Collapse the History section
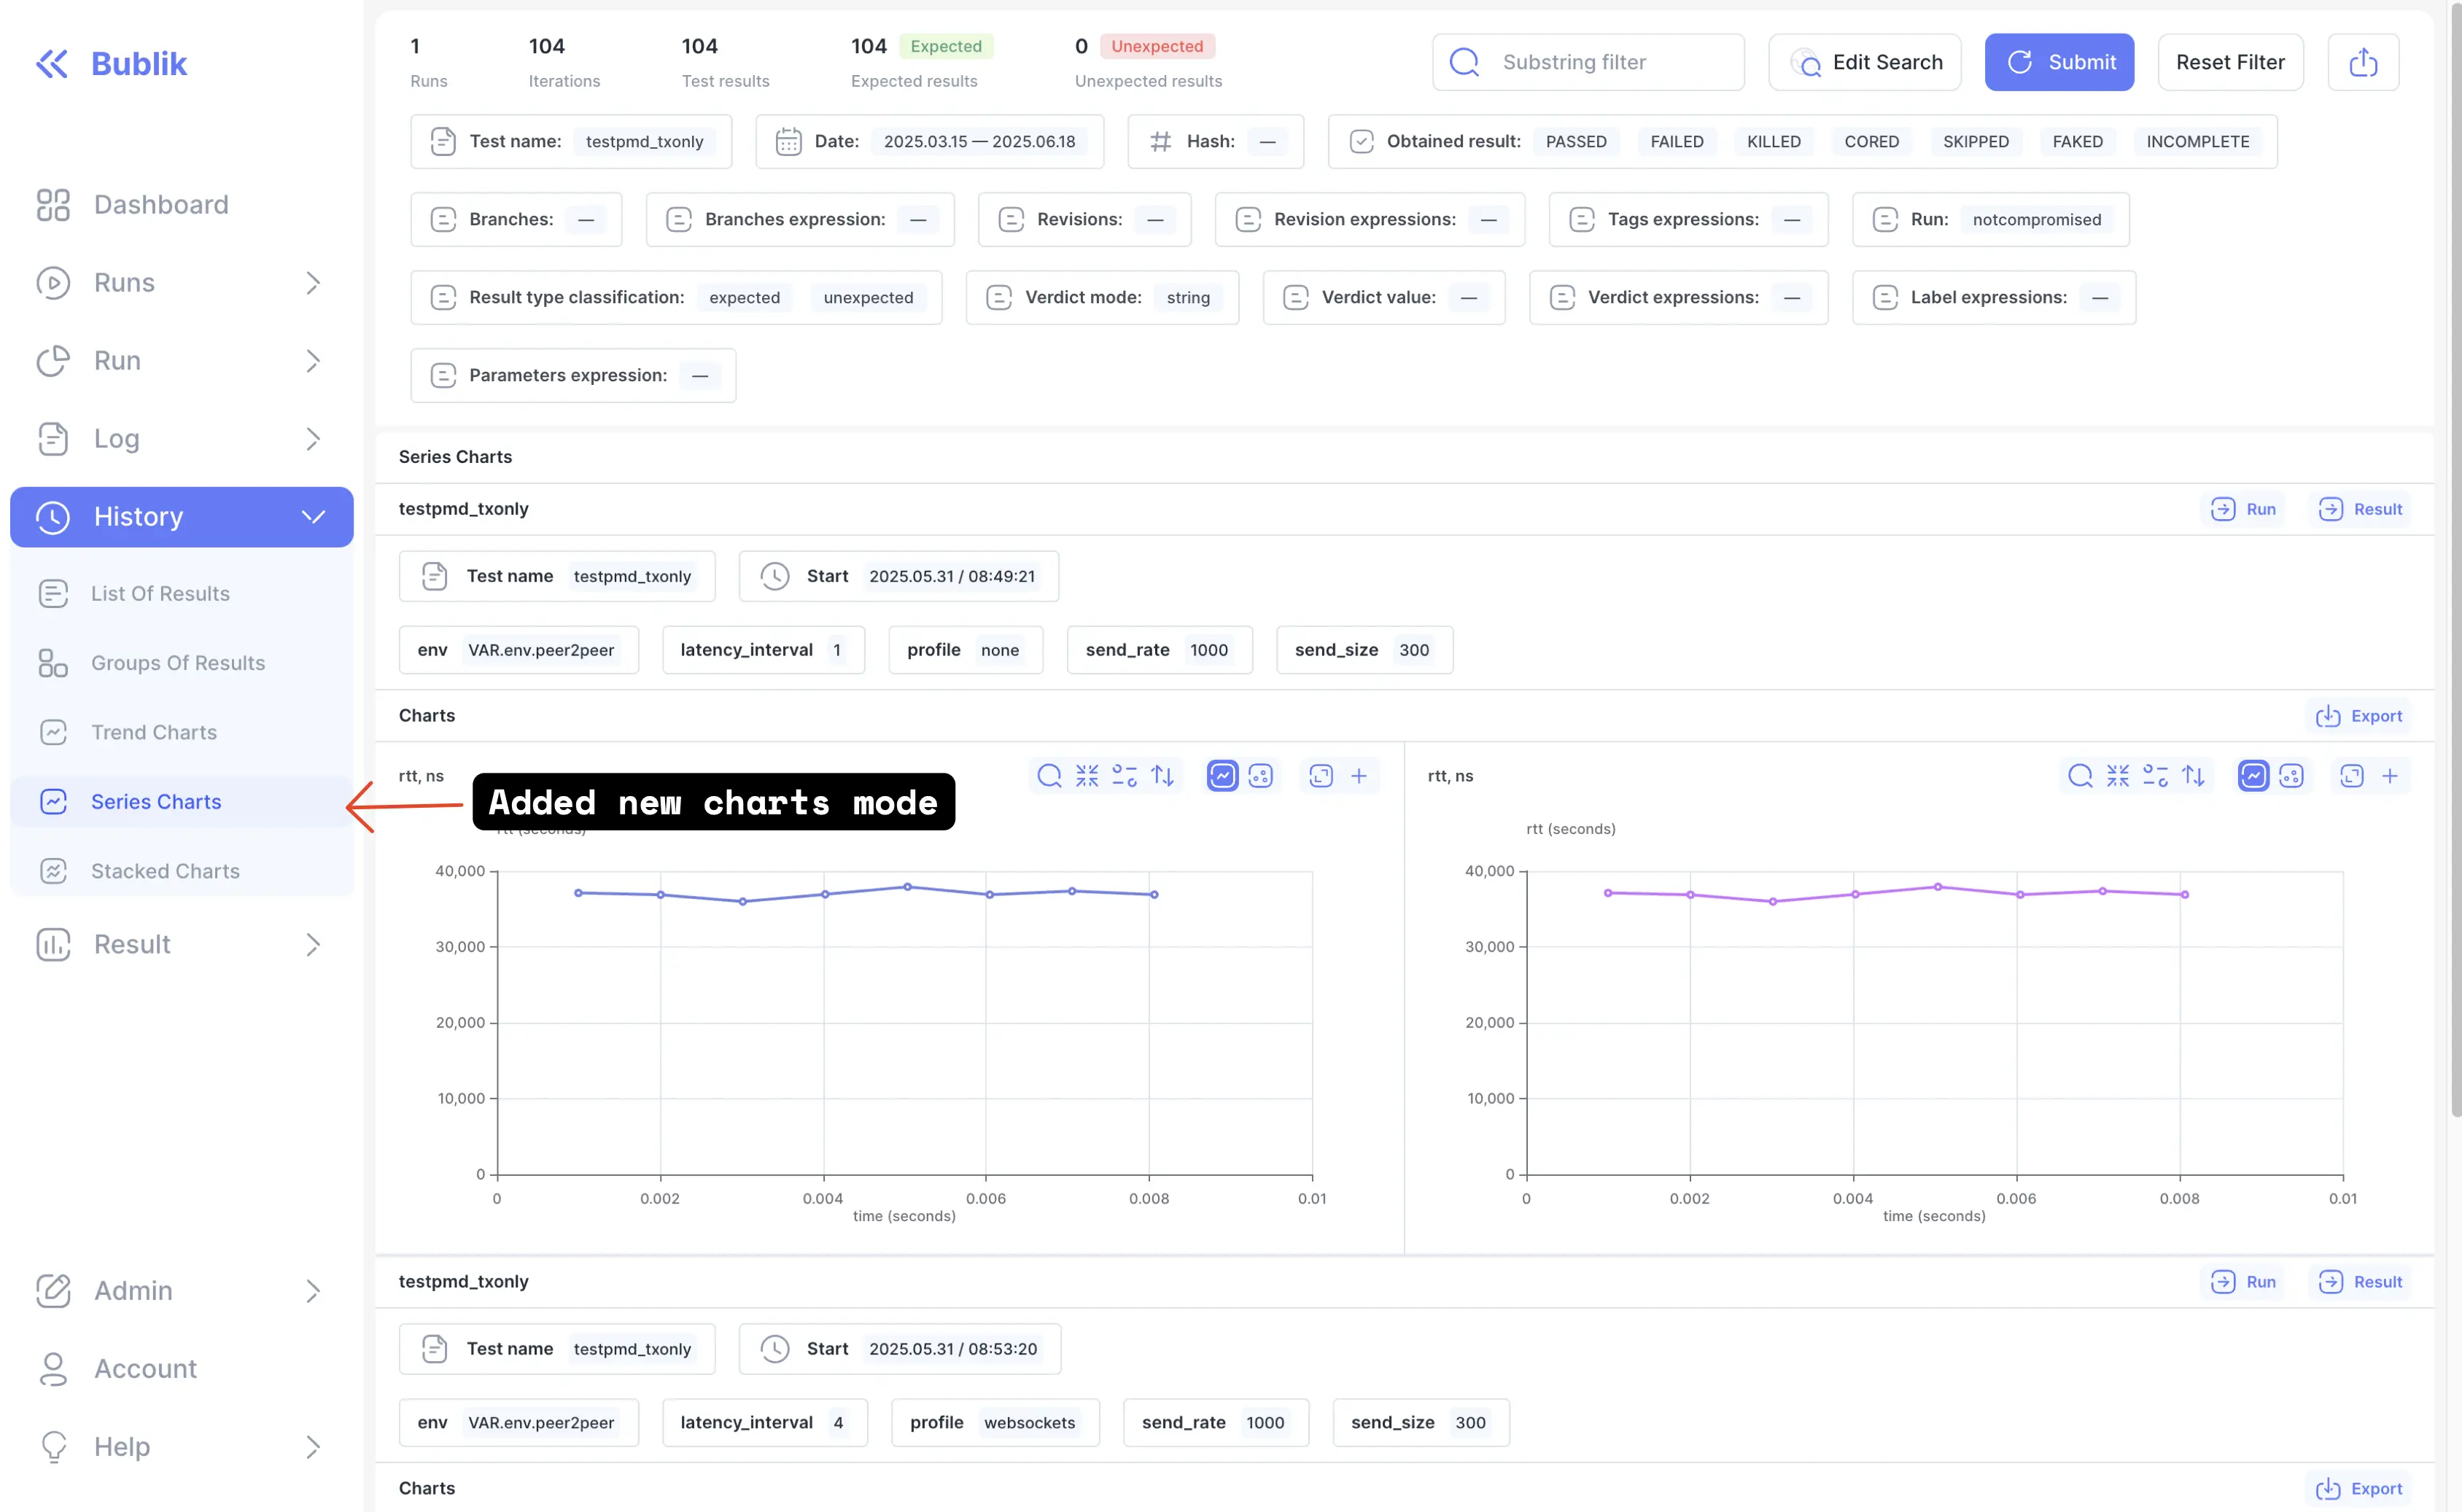The image size is (2462, 1512). pyautogui.click(x=312, y=516)
